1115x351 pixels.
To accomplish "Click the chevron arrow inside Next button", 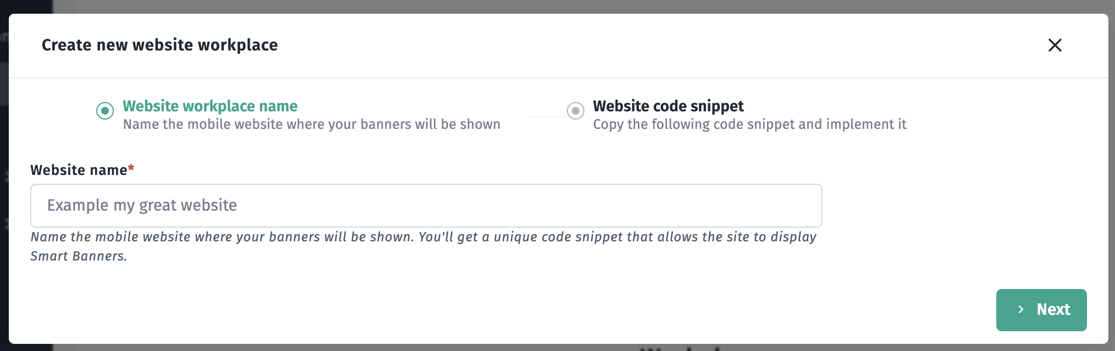I will pyautogui.click(x=1021, y=310).
